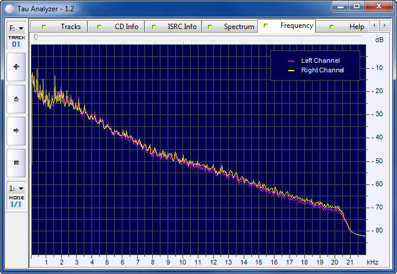Image resolution: width=397 pixels, height=274 pixels.
Task: Click the magenta Left Channel legend marker
Action: click(x=291, y=60)
